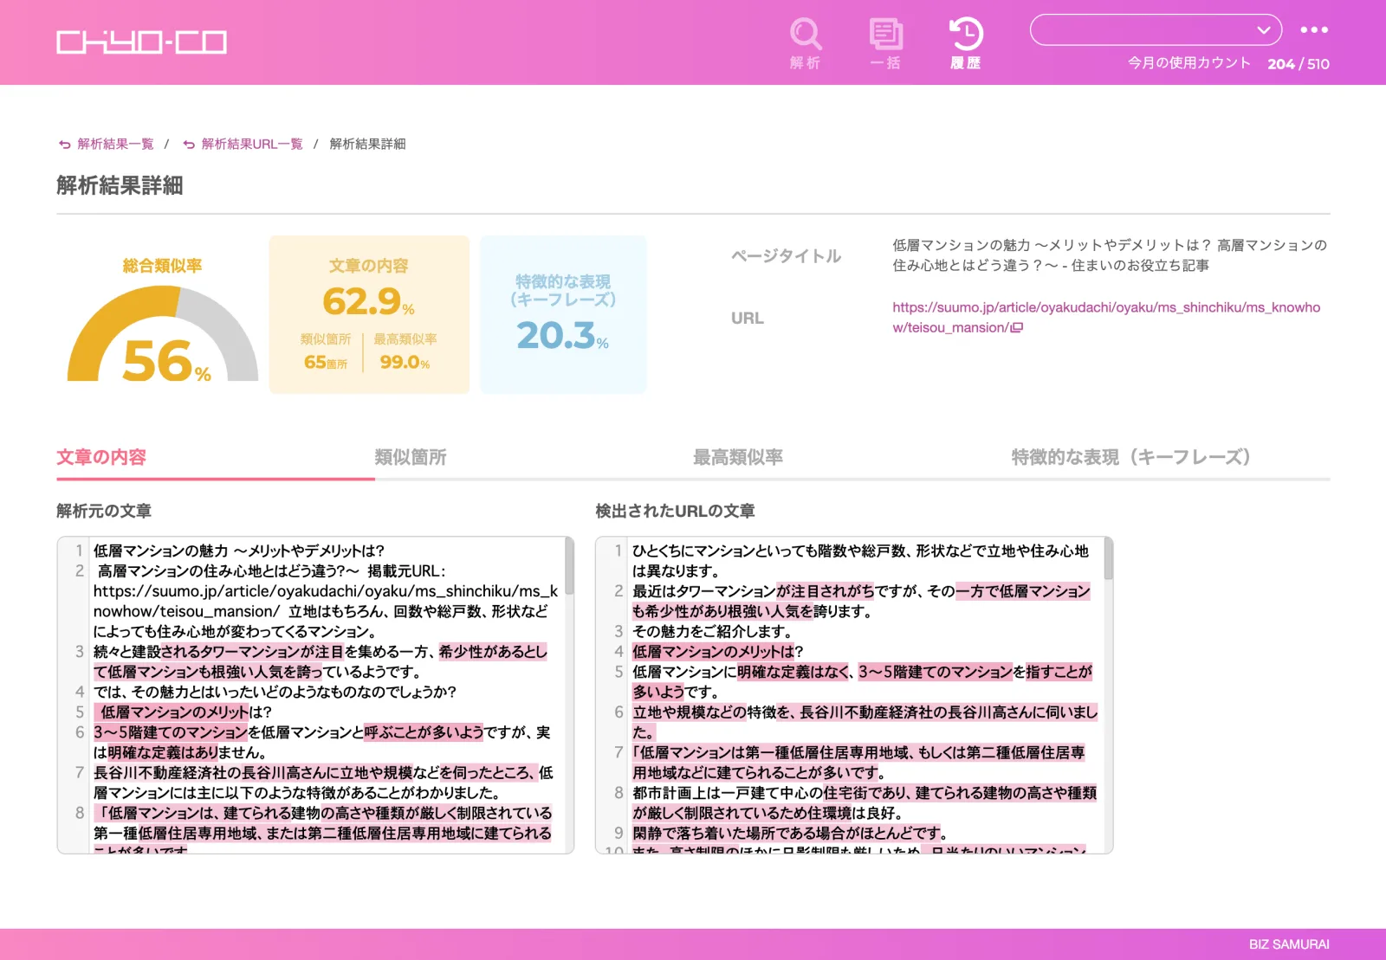The width and height of the screenshot is (1386, 960).
Task: Open the suumo.jp article URL link
Action: [x=1106, y=317]
